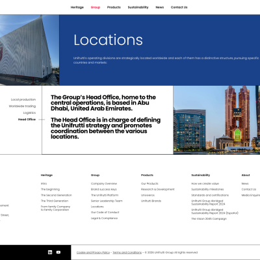Viewport: 260px width, 260px height.
Task: Open the YouTube icon in footer
Action: pyautogui.click(x=58, y=252)
